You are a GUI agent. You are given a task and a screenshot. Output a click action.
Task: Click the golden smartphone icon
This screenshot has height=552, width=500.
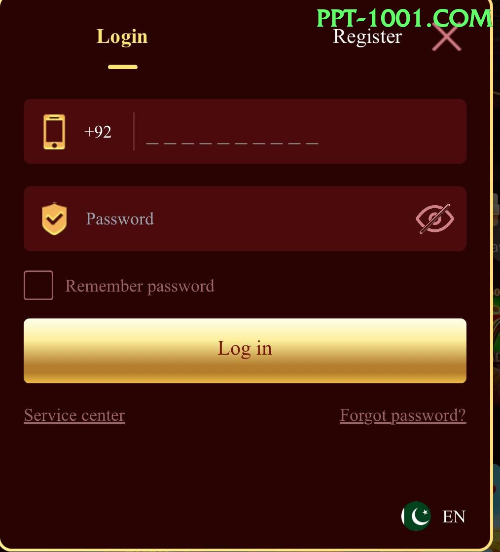click(54, 132)
